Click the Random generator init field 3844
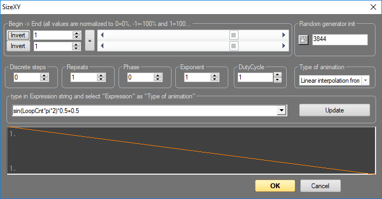 (340, 39)
